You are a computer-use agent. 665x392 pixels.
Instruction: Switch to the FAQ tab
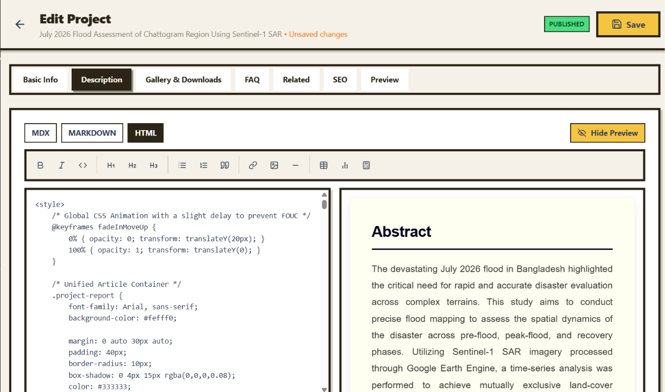[x=252, y=80]
